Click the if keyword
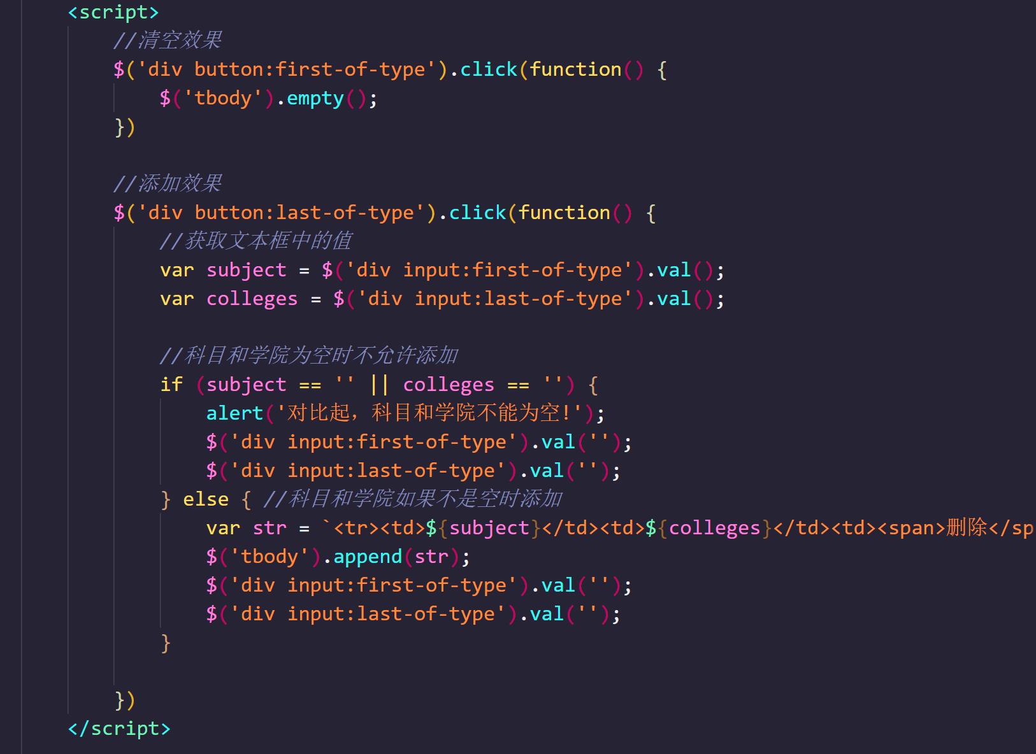The image size is (1036, 754). [171, 385]
